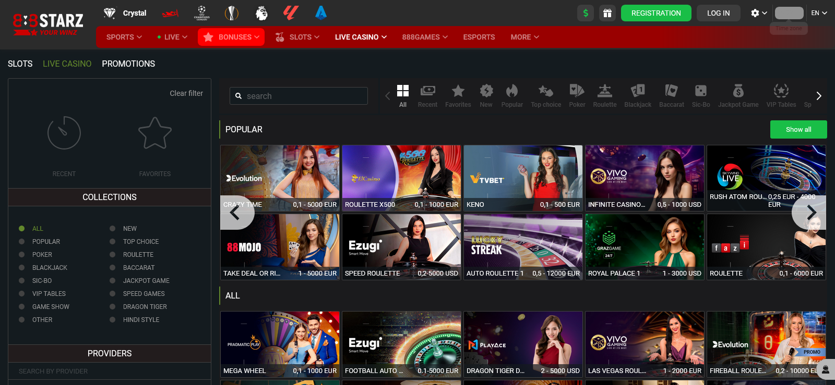The height and width of the screenshot is (385, 835).
Task: Select the Popular flame category
Action: [512, 96]
